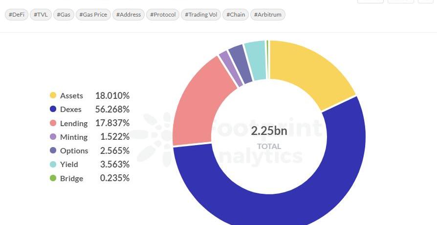Open the #Chain tag

click(x=236, y=15)
